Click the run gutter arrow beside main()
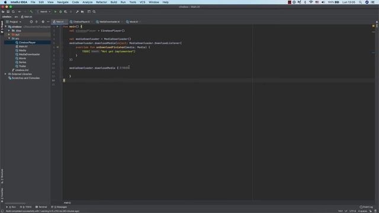The height and width of the screenshot is (213, 379). click(x=57, y=27)
